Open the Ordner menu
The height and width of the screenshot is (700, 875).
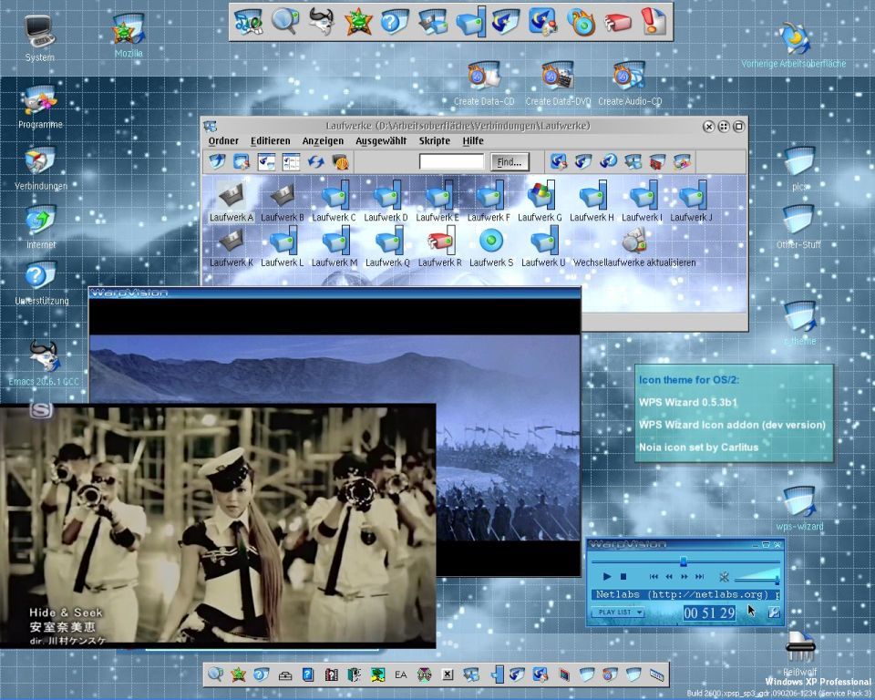tap(223, 141)
